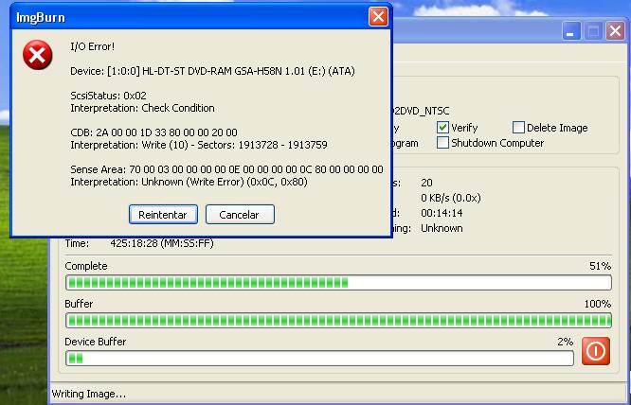Click the 100% buffer percentage

pyautogui.click(x=598, y=304)
